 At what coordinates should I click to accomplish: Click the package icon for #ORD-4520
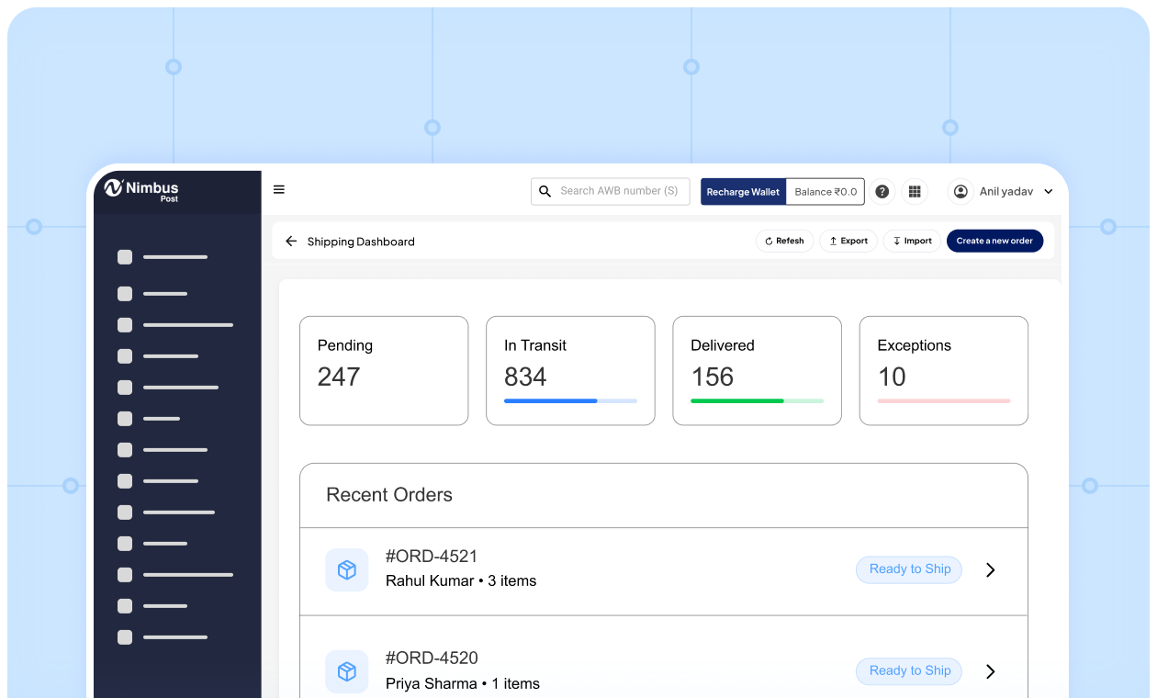pos(346,671)
